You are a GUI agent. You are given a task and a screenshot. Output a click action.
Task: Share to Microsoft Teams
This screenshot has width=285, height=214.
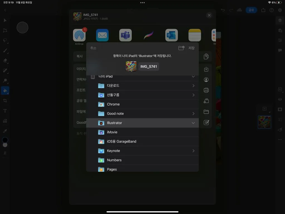(126, 35)
